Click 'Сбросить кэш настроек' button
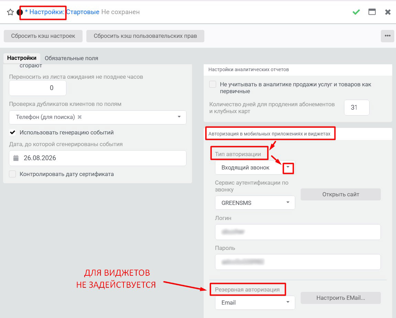This screenshot has height=318, width=396. [x=43, y=36]
